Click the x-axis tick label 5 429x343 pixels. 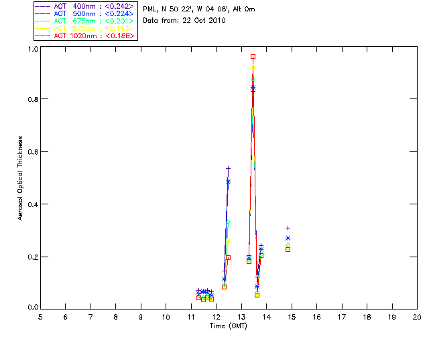click(40, 317)
